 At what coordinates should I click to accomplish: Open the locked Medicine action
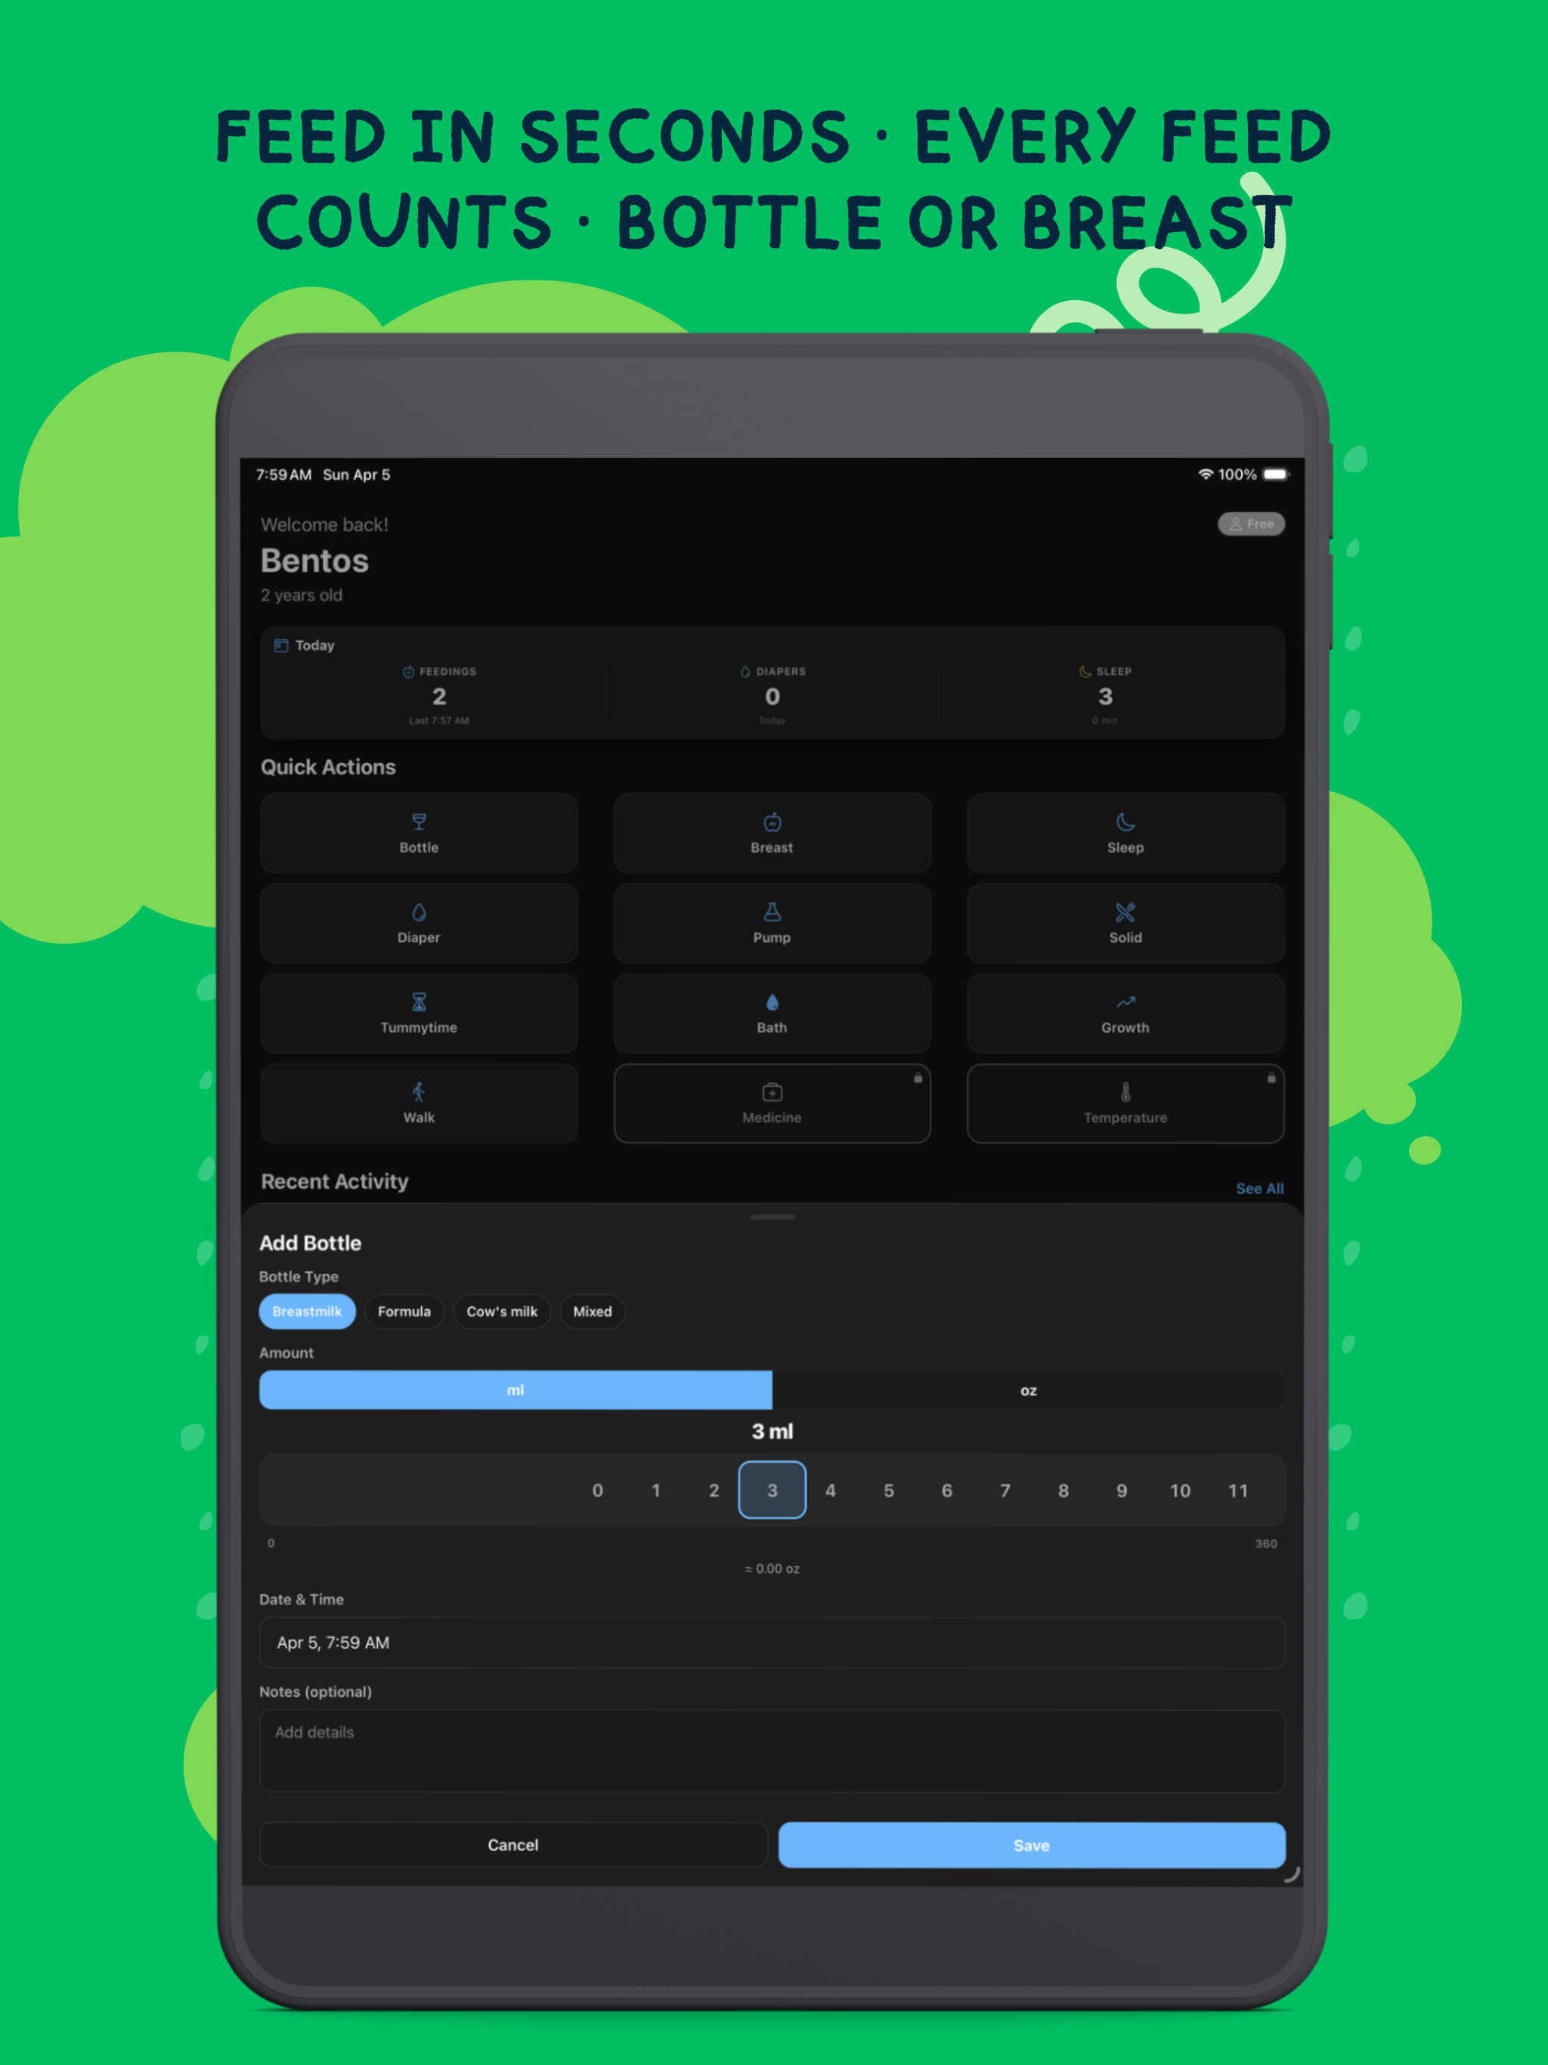(x=771, y=1104)
